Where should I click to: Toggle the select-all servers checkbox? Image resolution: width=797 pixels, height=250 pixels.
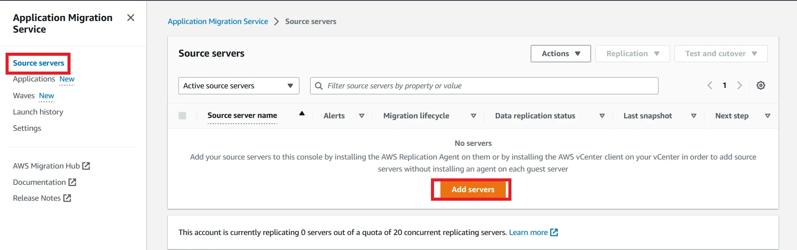point(182,116)
